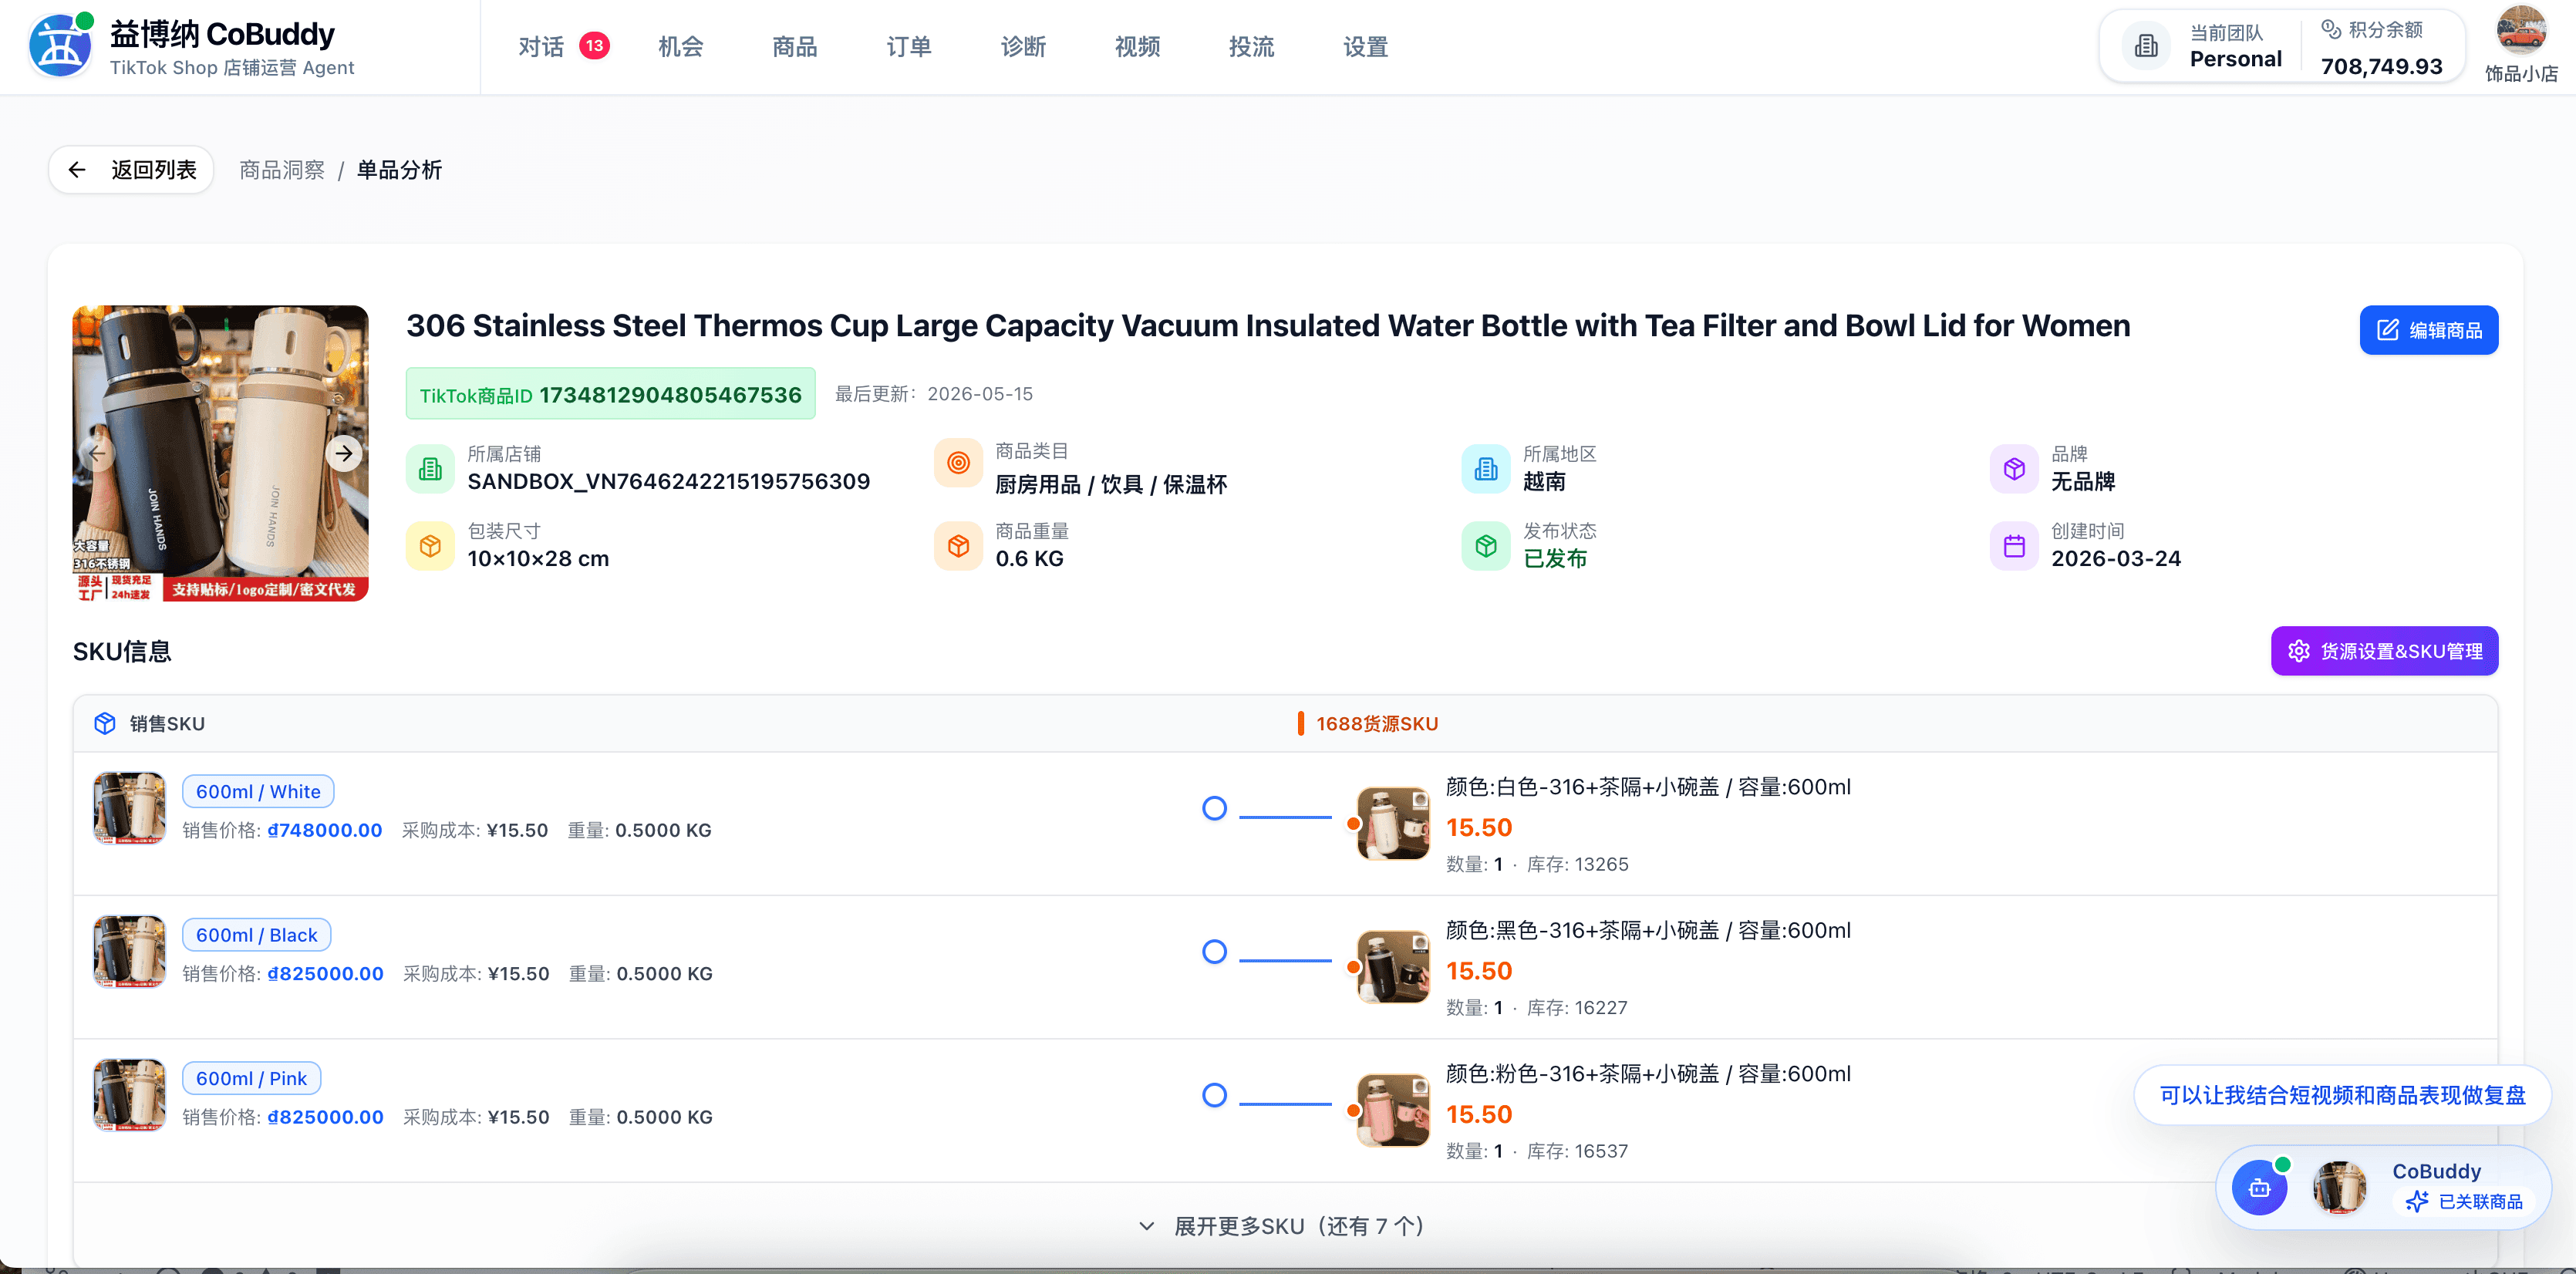2576x1274 pixels.
Task: Open the white 1688 source product thumbnail
Action: tap(1393, 823)
